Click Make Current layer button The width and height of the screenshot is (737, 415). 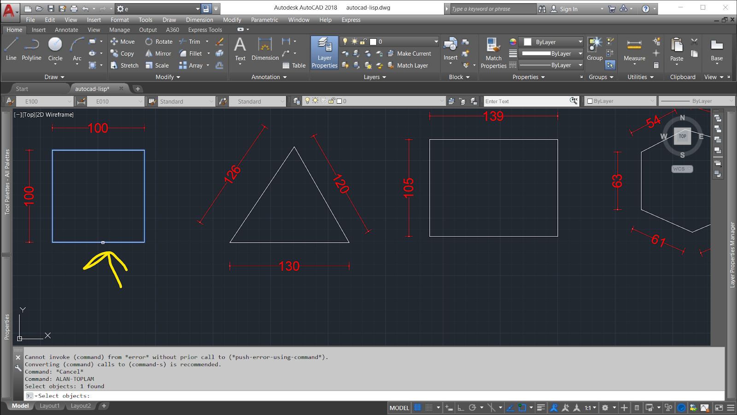pyautogui.click(x=409, y=53)
